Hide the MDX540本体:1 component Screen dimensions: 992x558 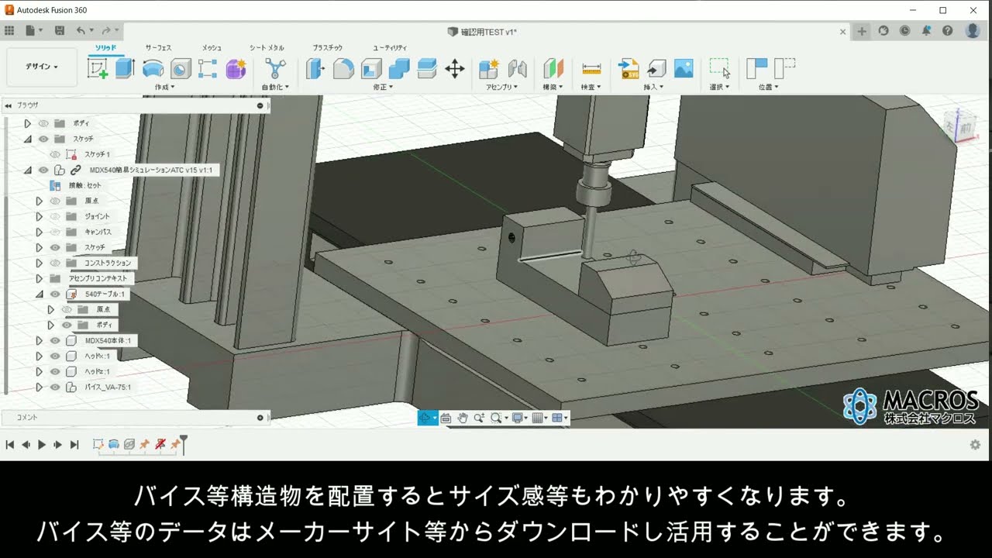click(x=55, y=340)
